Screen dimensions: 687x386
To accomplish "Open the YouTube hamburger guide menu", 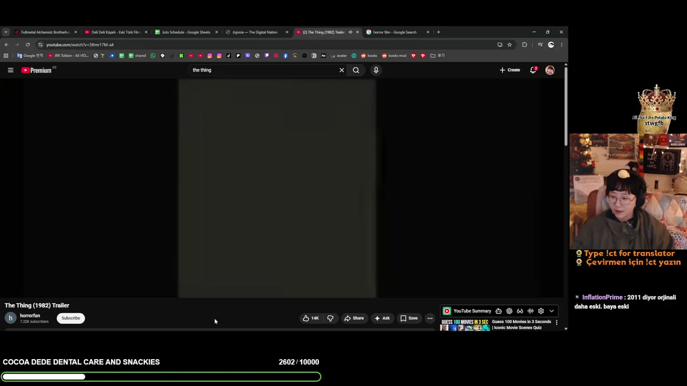I will [10, 70].
